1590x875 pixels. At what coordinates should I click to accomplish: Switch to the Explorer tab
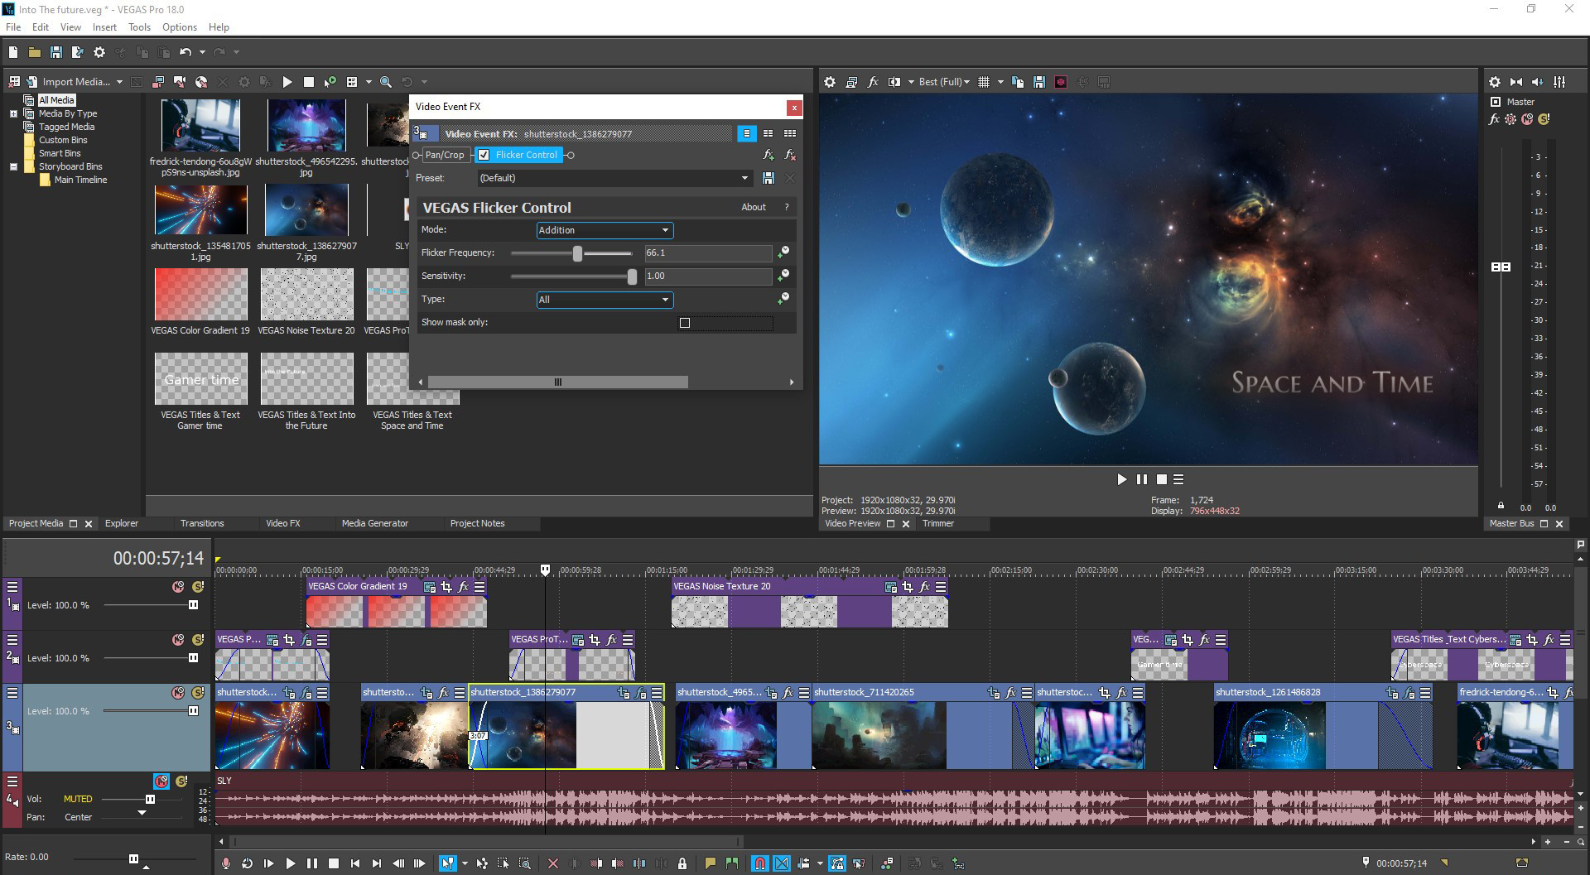click(121, 523)
